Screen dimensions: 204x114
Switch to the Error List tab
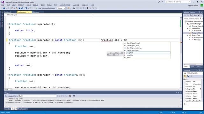(x=7, y=109)
